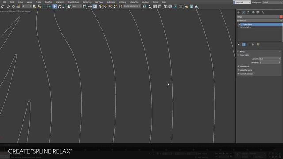The width and height of the screenshot is (283, 159).
Task: Click the Mirror tool icon
Action: pyautogui.click(x=145, y=7)
